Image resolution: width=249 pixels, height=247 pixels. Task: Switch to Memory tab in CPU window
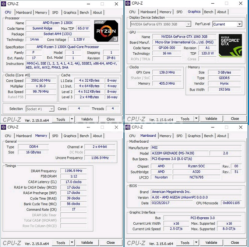point(41,13)
